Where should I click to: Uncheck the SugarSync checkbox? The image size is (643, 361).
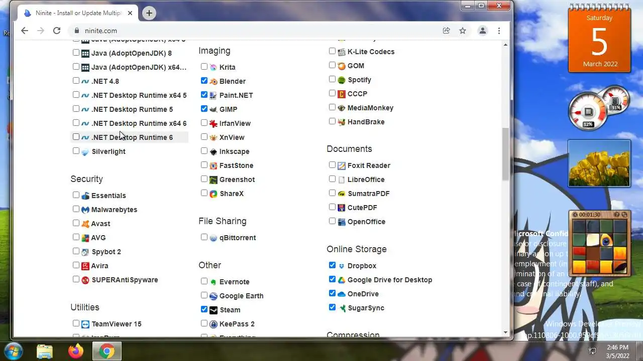click(332, 307)
